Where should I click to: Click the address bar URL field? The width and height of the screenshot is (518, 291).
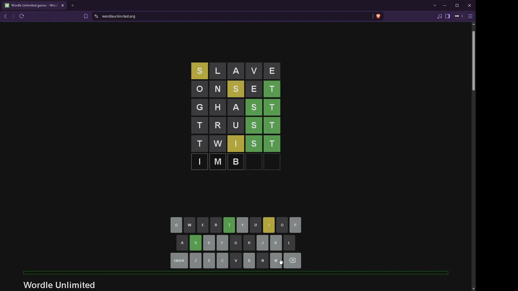point(235,16)
